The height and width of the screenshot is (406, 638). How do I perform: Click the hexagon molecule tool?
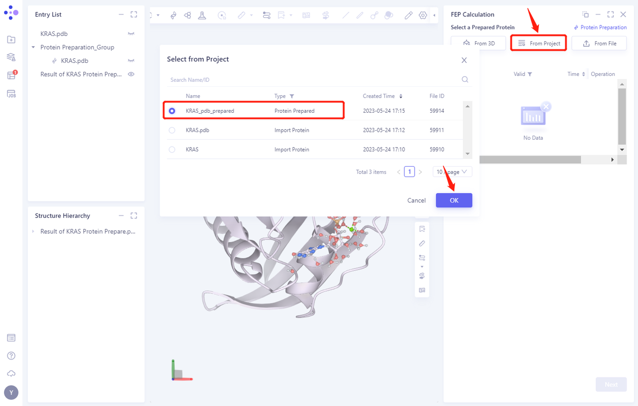click(x=187, y=15)
